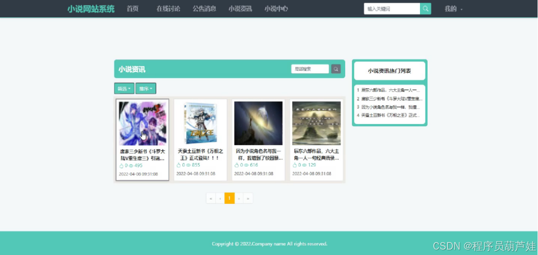Open hot list item 3 因为小说角色名
The image size is (538, 255).
pyautogui.click(x=388, y=107)
